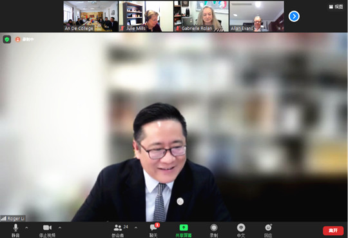Open the 中文 language interpretation icon
This screenshot has height=238, width=348.
(241, 228)
